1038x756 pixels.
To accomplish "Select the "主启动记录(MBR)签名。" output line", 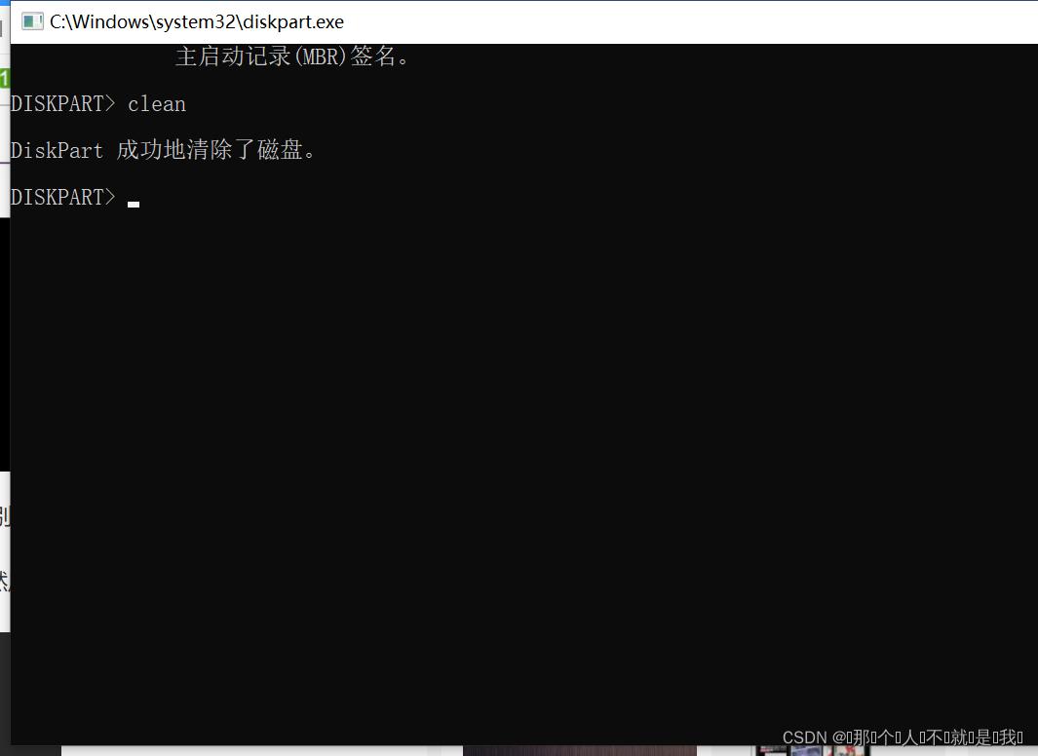I will click(292, 57).
